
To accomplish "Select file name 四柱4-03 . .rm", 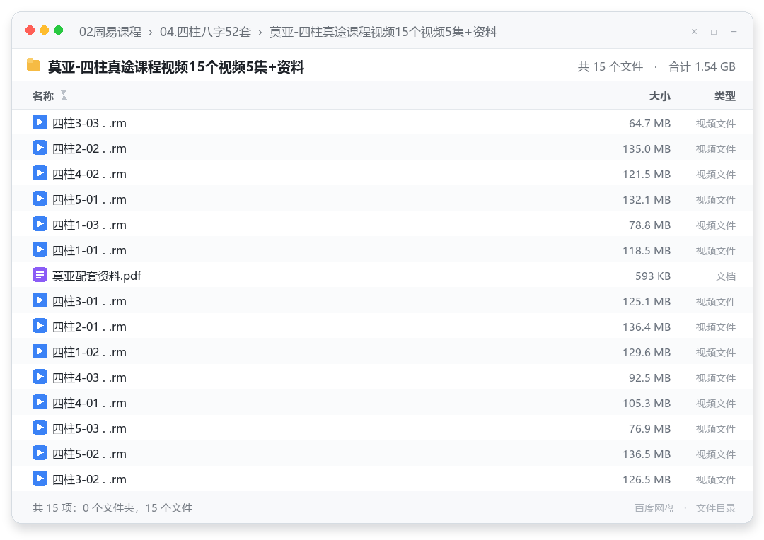I will click(89, 377).
